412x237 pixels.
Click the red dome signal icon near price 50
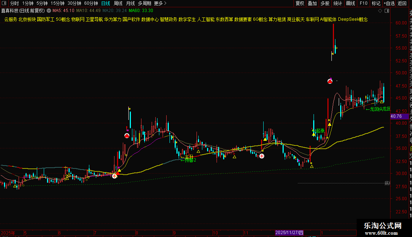point(330,81)
